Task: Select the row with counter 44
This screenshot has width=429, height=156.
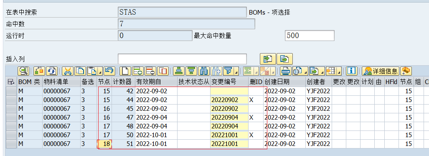Action: pyautogui.click(x=11, y=100)
